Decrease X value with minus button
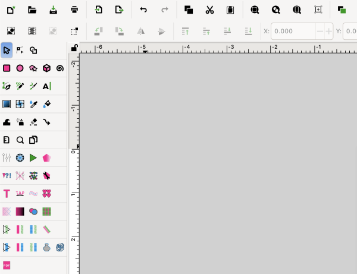Screen dimensions: 357x274 [320, 31]
